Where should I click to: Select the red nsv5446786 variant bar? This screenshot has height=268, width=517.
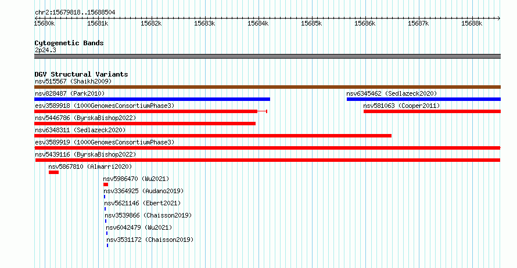click(x=145, y=124)
